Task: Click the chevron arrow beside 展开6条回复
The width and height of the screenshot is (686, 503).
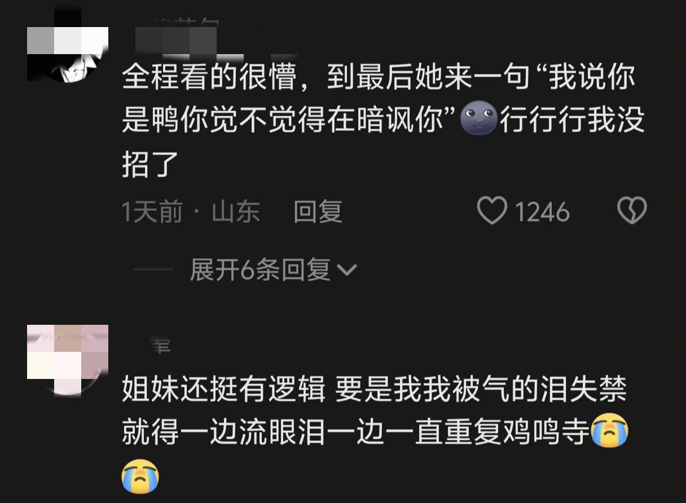Action: pos(346,271)
